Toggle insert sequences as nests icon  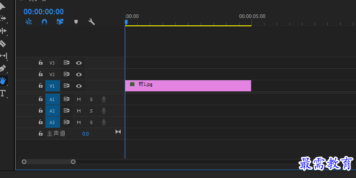[x=29, y=22]
